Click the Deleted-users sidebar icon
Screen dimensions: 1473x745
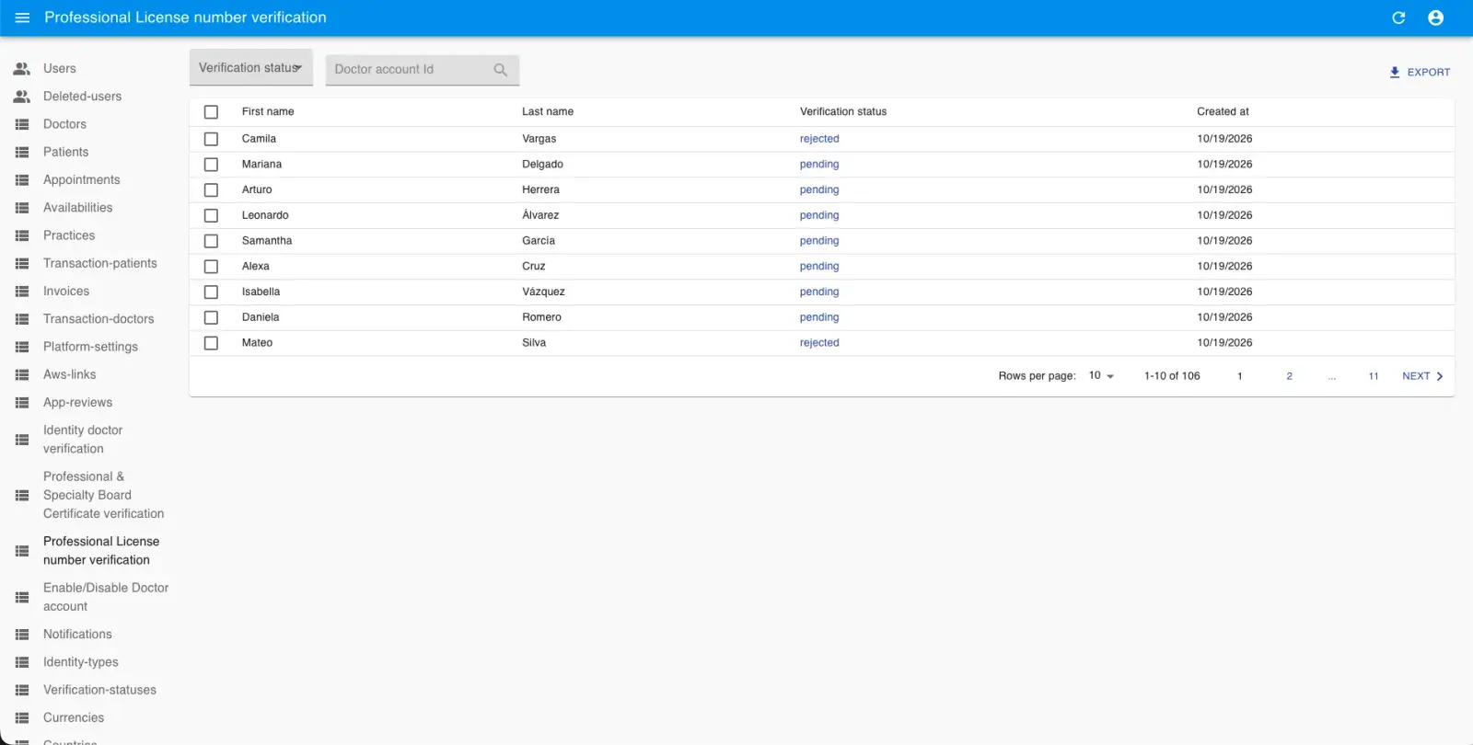(22, 96)
